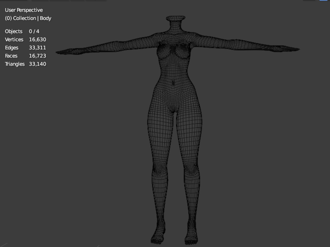Click the "User Perspective" viewport label

click(24, 10)
